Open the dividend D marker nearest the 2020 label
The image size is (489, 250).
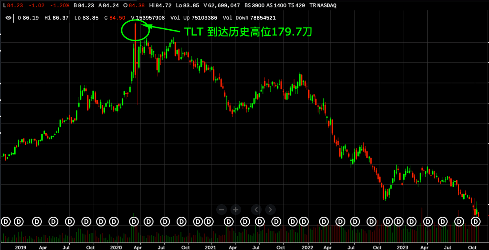(x=114, y=222)
